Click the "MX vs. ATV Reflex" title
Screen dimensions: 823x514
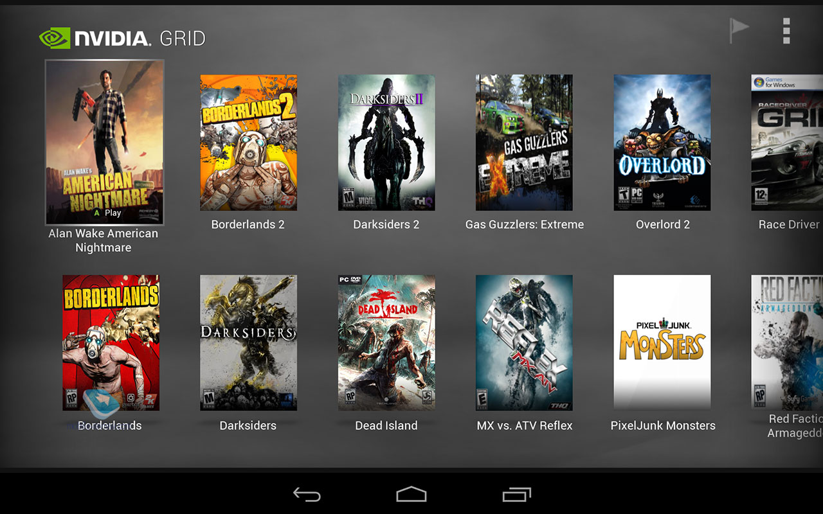[525, 425]
